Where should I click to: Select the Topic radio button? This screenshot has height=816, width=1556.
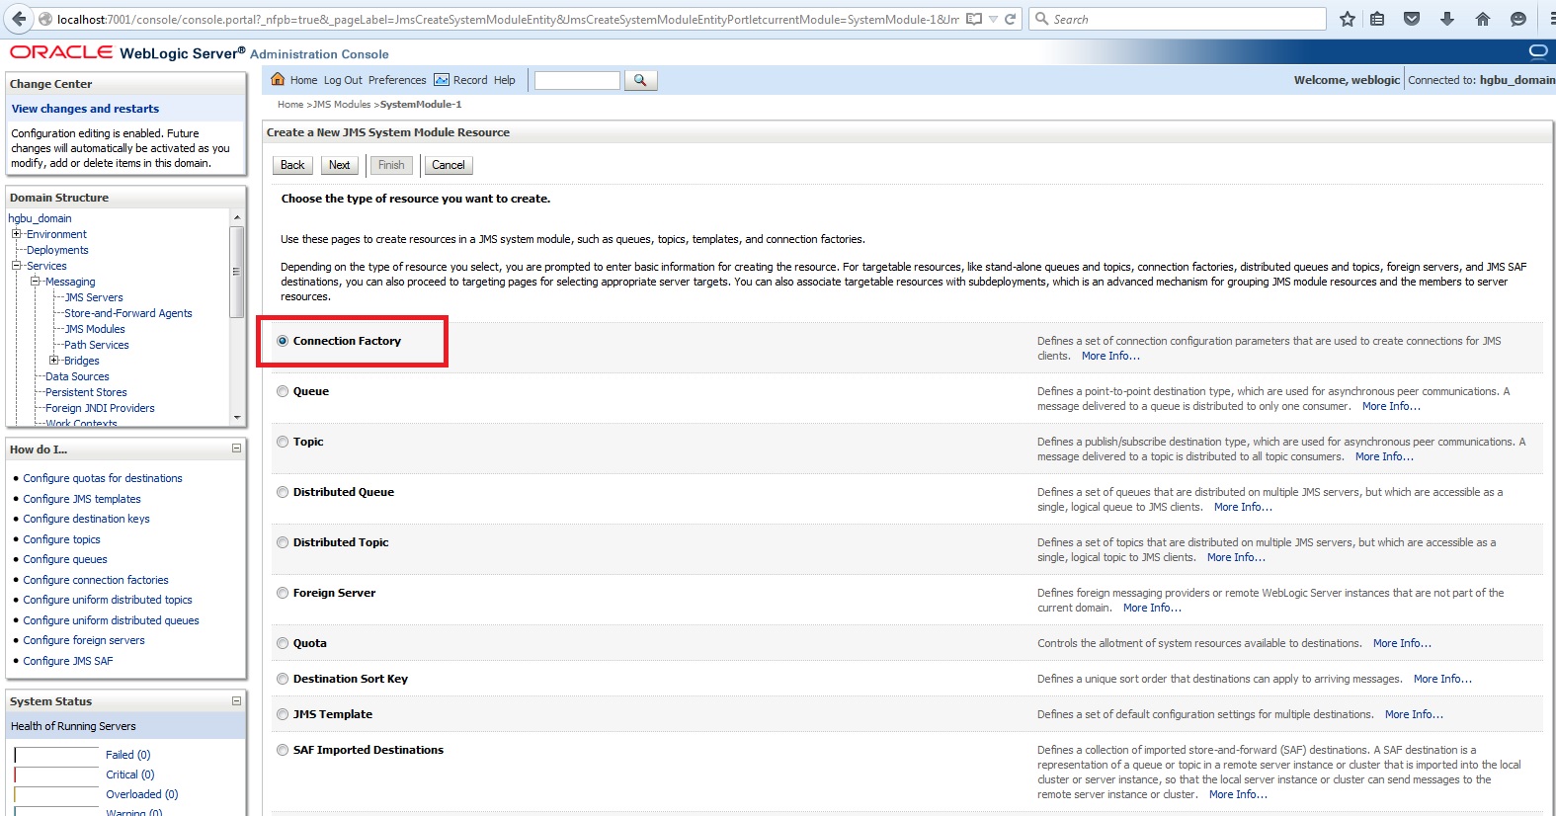pos(283,442)
